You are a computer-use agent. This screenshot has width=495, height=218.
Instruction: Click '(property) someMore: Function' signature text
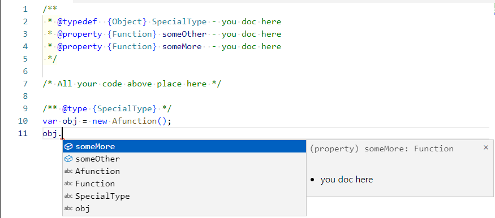(382, 149)
